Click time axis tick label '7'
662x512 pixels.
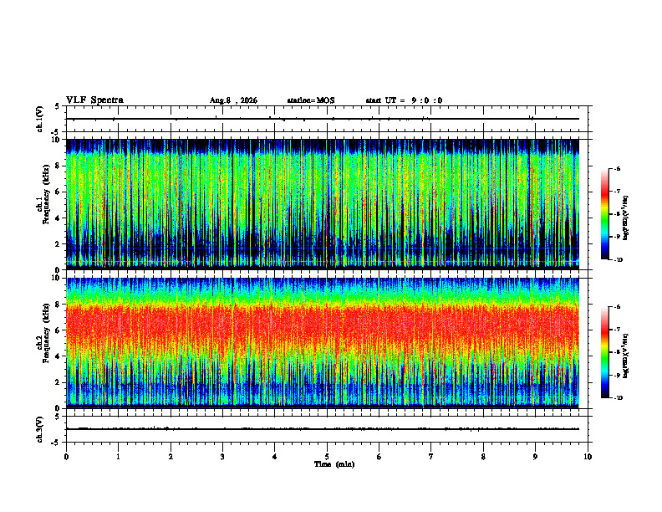click(431, 457)
